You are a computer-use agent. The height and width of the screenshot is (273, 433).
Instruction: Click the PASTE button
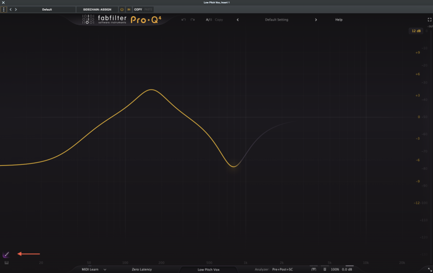click(149, 10)
